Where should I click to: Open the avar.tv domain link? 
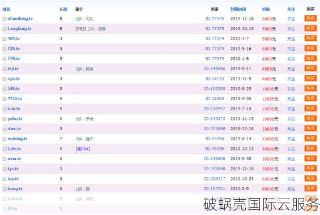(14, 159)
